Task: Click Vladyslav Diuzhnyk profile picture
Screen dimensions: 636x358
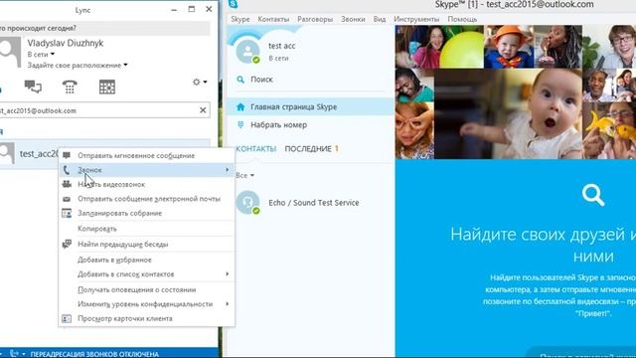Action: 10,52
